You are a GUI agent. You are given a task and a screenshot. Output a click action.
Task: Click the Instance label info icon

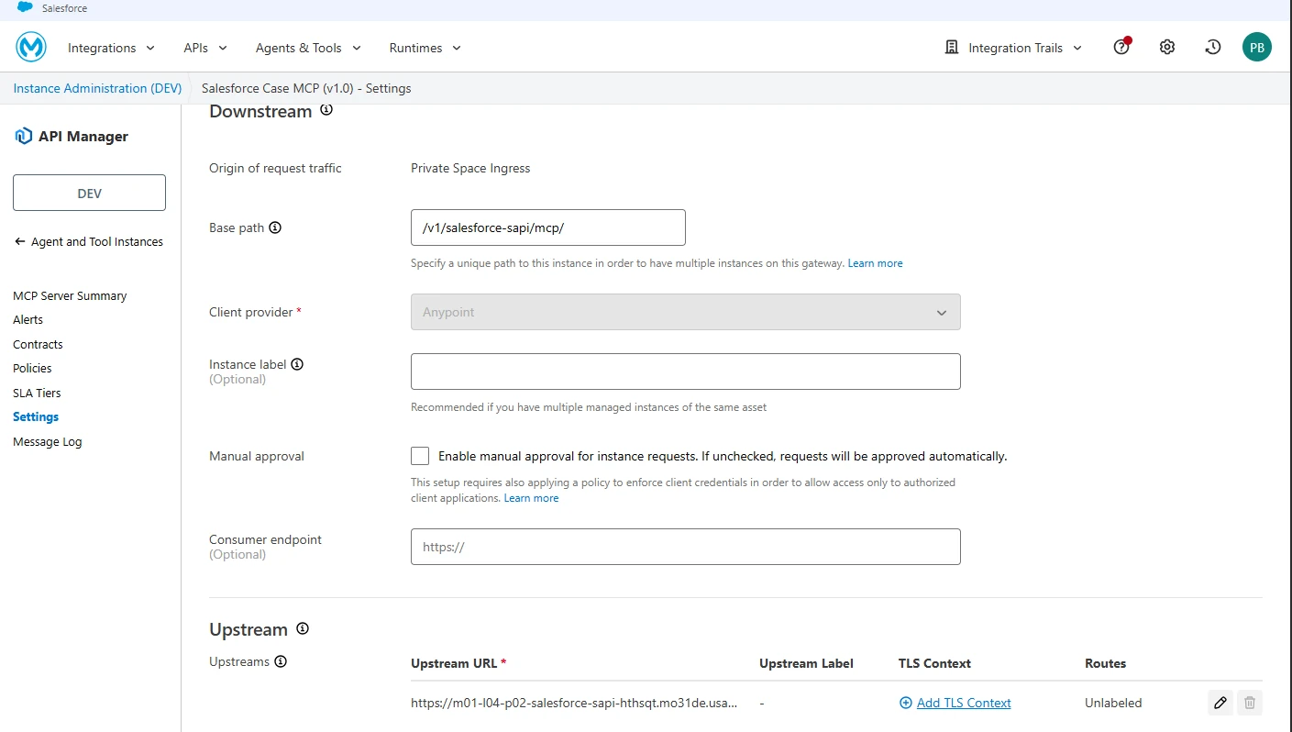click(x=297, y=364)
